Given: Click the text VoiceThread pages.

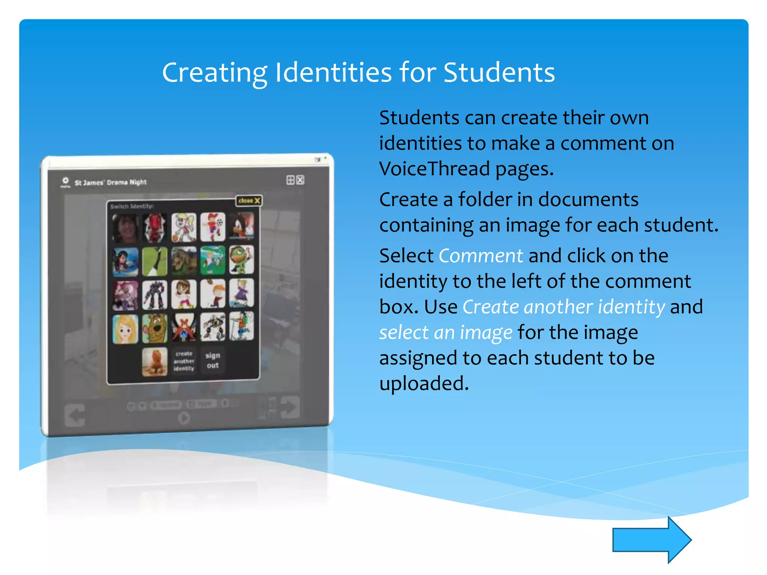Looking at the screenshot, I should coord(466,169).
